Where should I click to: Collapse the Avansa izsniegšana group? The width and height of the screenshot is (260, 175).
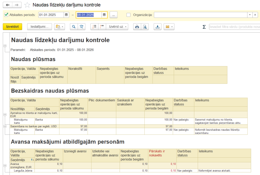point(5,166)
